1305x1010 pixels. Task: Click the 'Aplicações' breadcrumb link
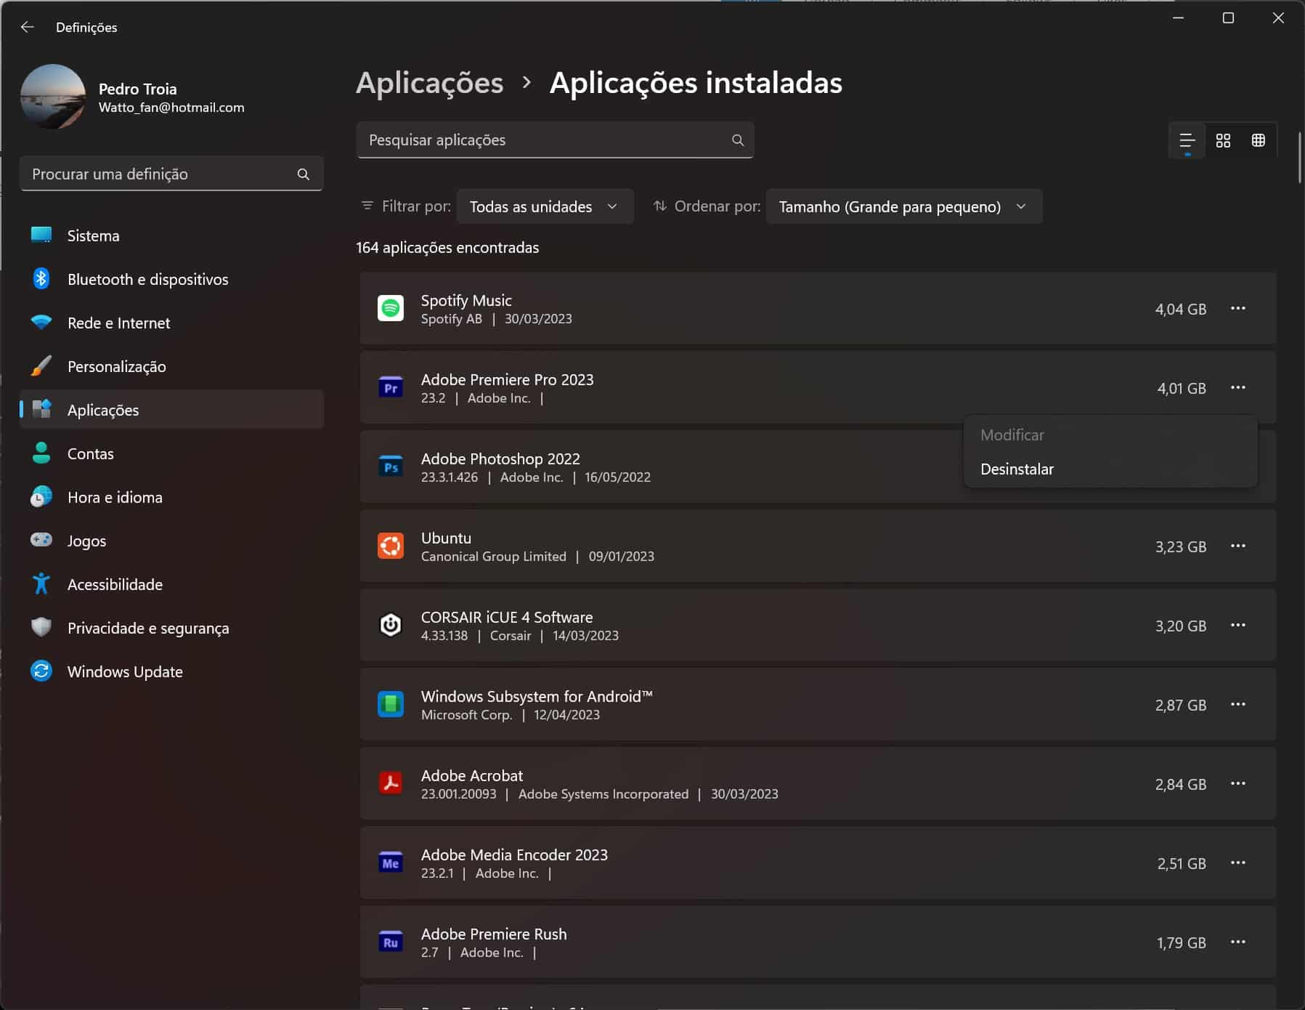(429, 83)
